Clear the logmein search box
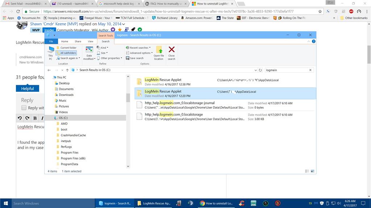Image resolution: width=371 pixels, height=208 pixels. click(310, 70)
